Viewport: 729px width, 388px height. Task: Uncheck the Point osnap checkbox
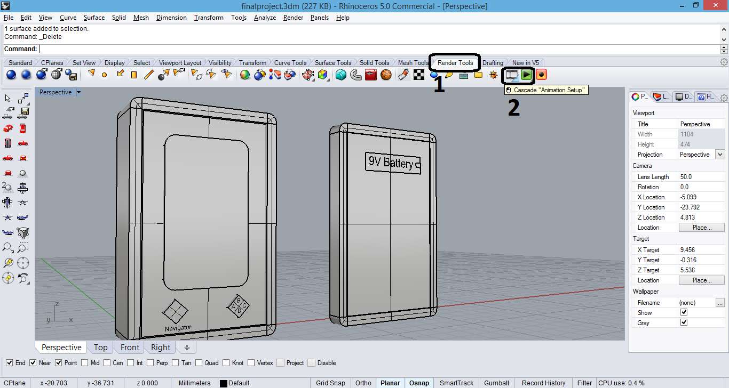[x=58, y=363]
